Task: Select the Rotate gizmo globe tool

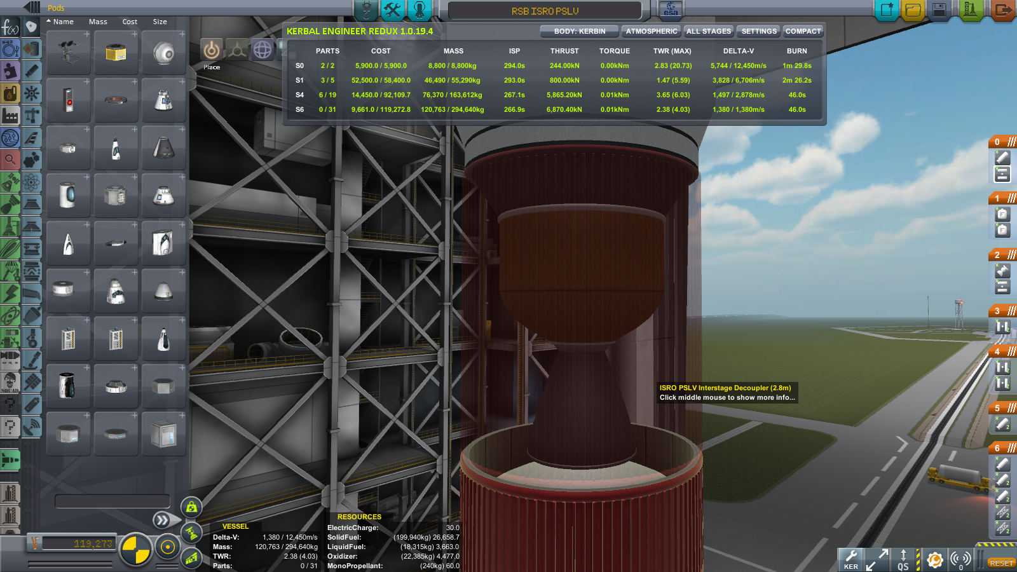Action: (x=263, y=50)
